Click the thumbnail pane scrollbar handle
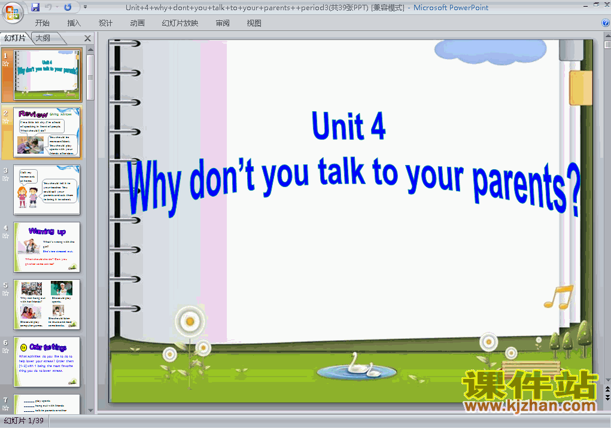Viewport: 611px width, 428px height. click(90, 78)
